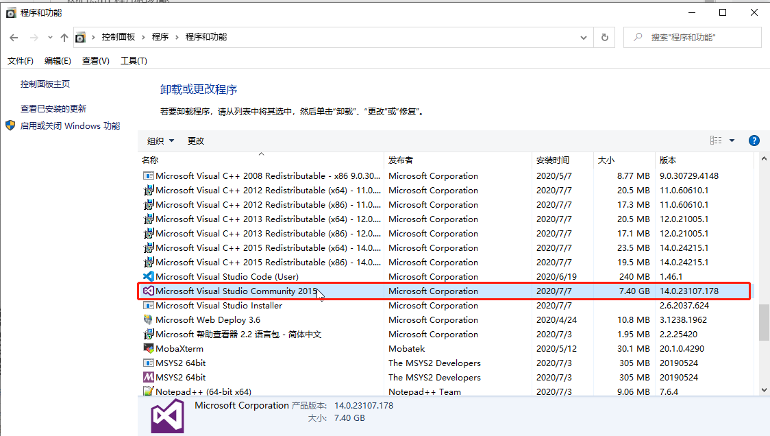
Task: Click the Notepad++ program icon
Action: [148, 391]
